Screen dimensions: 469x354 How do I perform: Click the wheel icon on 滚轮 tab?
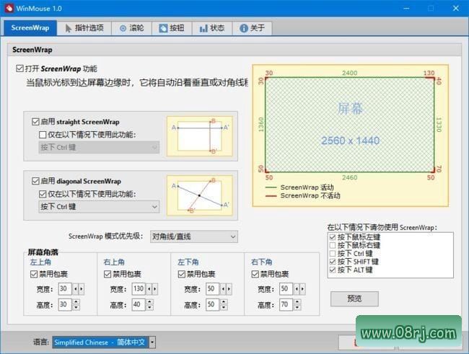[x=123, y=28]
